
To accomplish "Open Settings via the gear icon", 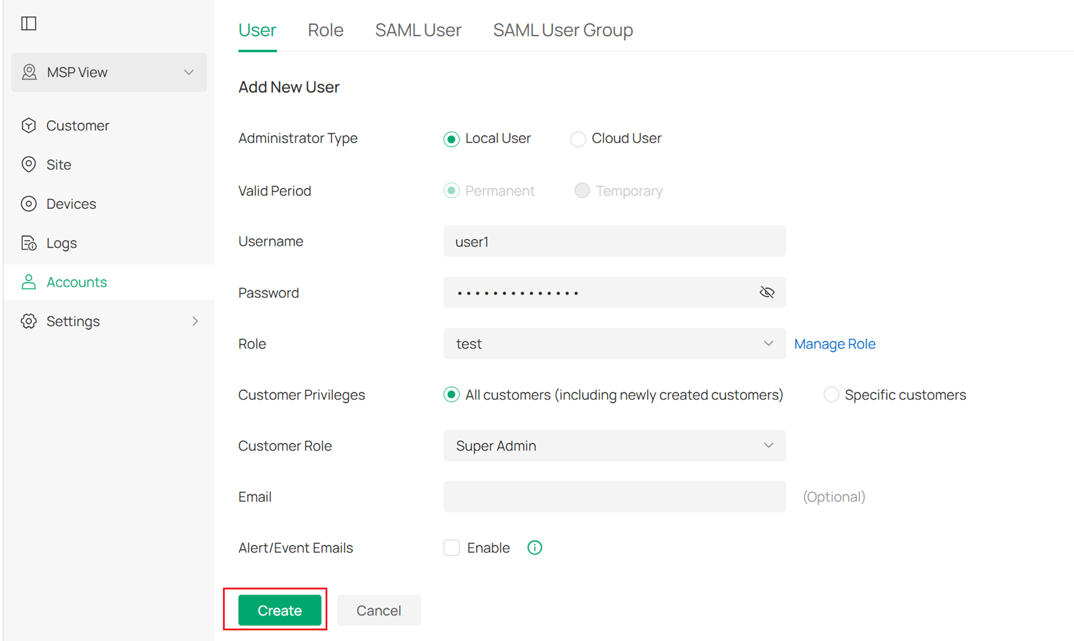I will (x=73, y=320).
